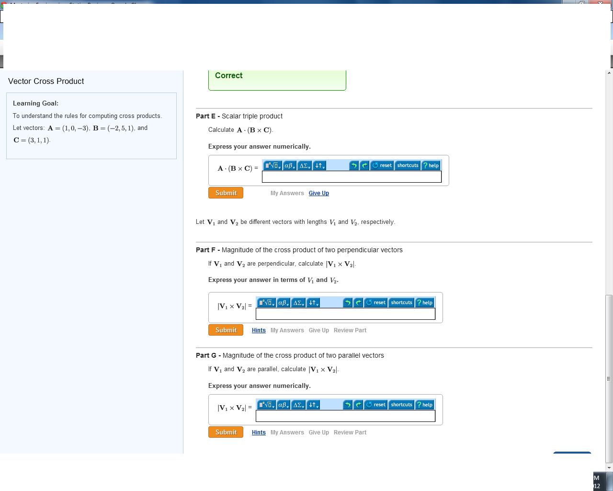Open the Part G Delta-Sigma symbols dropdown
The height and width of the screenshot is (491, 613).
coord(298,405)
